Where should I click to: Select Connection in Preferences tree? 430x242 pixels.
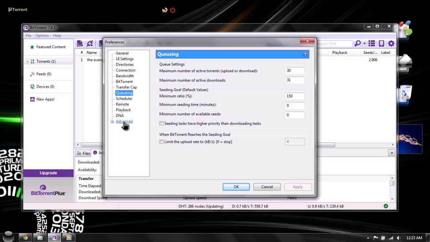[126, 70]
